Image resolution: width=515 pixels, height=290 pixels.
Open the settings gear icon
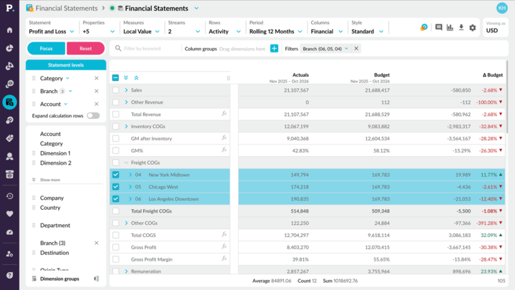(x=472, y=28)
